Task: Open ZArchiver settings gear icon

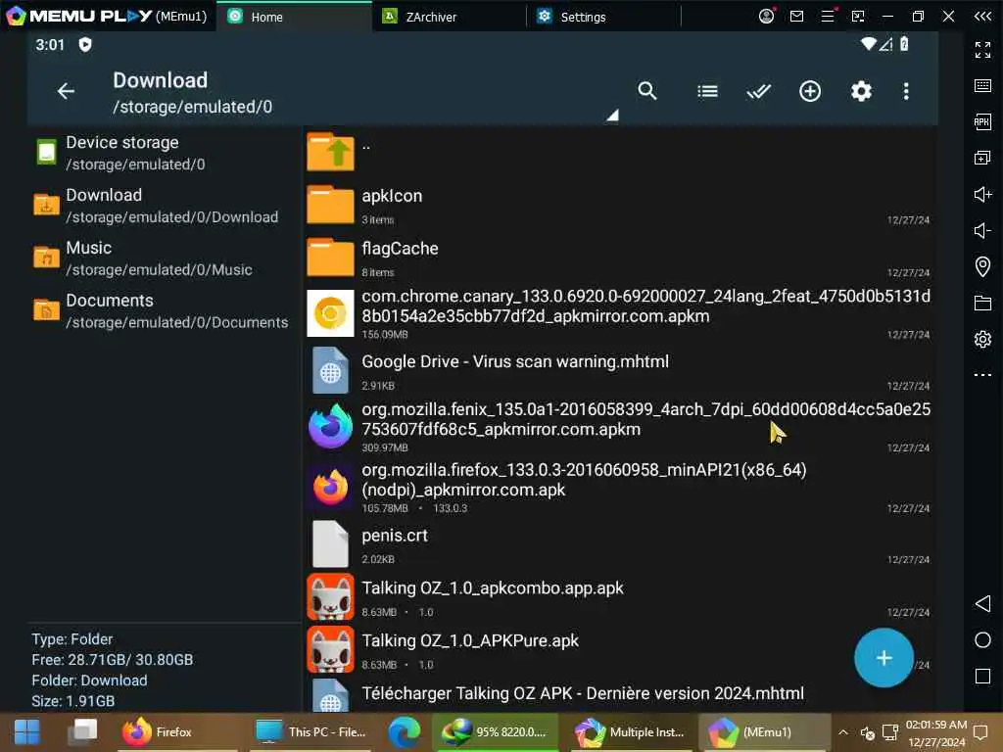Action: coord(861,91)
